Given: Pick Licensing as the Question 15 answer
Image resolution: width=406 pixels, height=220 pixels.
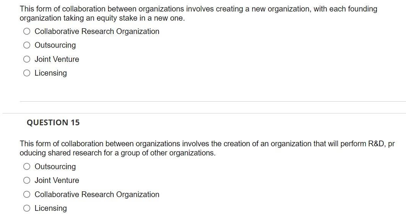Looking at the screenshot, I should 26,208.
